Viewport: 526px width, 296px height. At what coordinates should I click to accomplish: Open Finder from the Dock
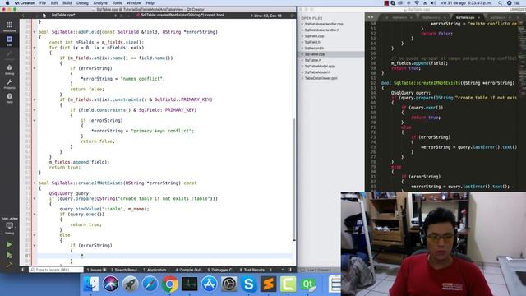[90, 284]
